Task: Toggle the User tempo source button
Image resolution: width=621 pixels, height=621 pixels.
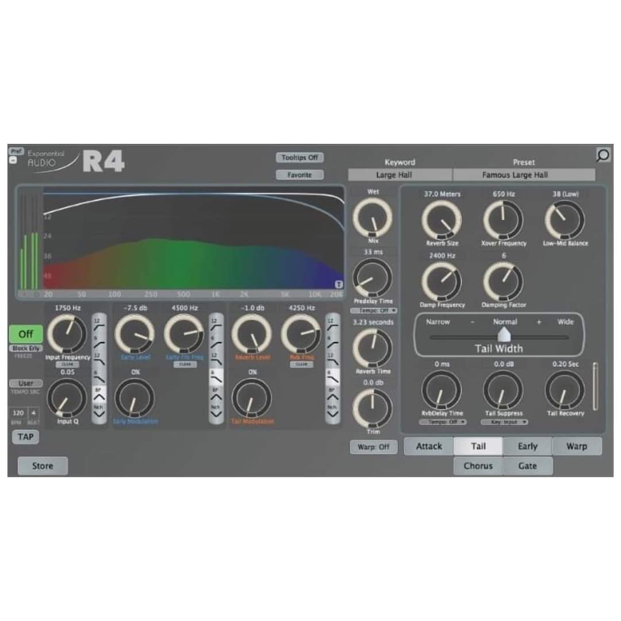Action: pyautogui.click(x=26, y=384)
